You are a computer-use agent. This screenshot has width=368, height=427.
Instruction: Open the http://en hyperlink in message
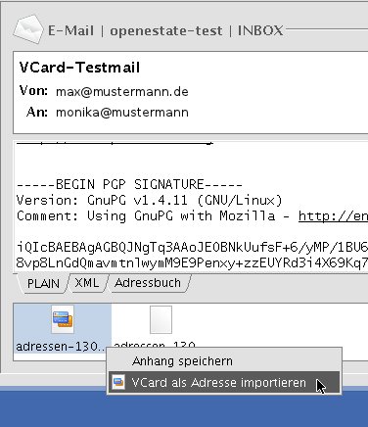[x=333, y=216]
